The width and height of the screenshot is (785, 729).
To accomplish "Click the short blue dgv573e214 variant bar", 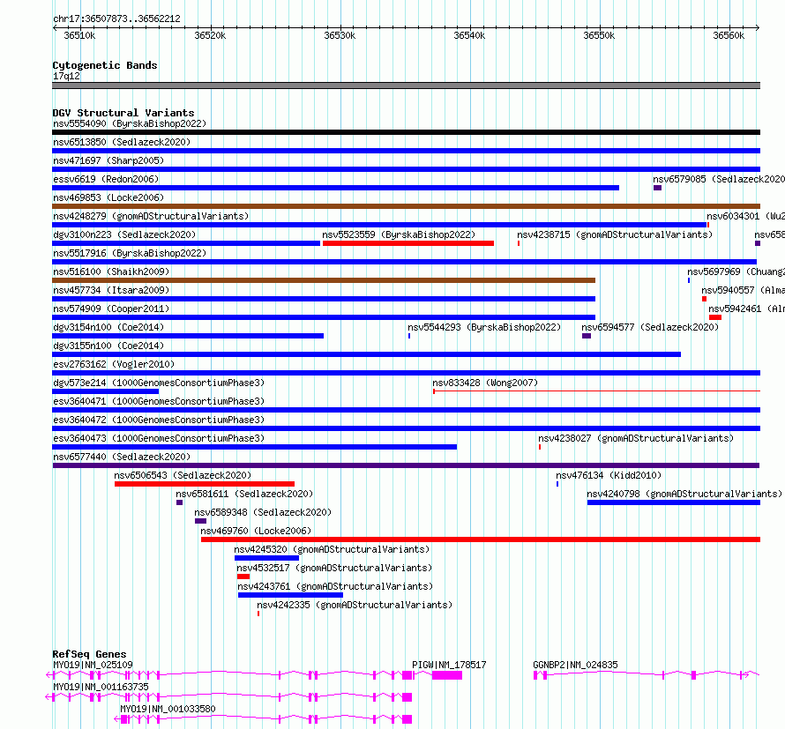I will [x=106, y=391].
